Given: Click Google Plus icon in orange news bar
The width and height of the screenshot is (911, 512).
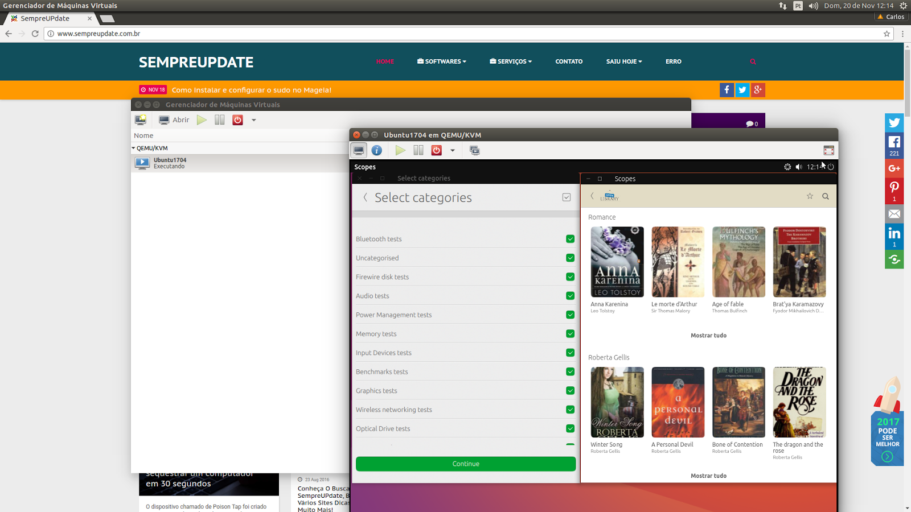Looking at the screenshot, I should 758,90.
